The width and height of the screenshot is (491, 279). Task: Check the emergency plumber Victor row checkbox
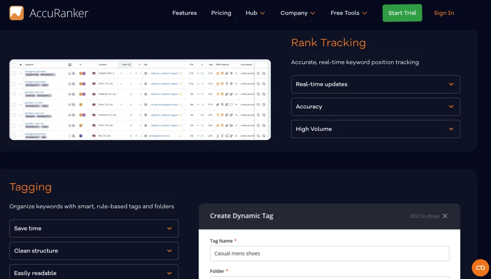click(x=14, y=83)
